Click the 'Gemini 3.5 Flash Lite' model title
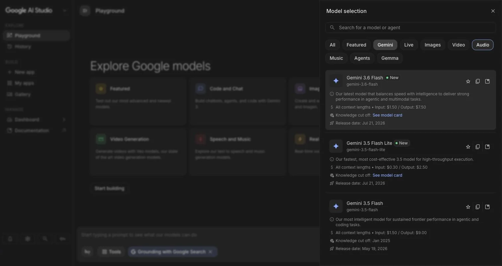Image resolution: width=502 pixels, height=266 pixels. [369, 143]
